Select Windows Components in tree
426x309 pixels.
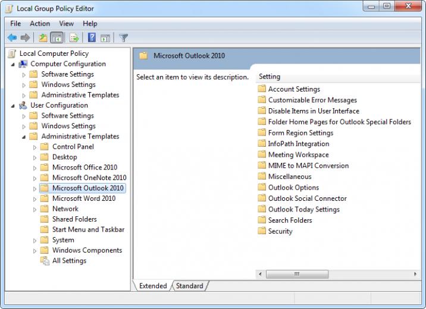click(x=87, y=250)
